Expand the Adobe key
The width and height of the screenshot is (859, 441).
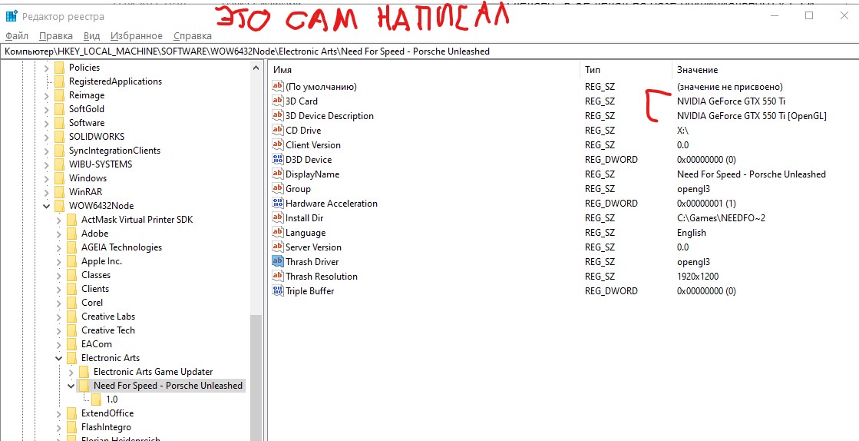(58, 234)
